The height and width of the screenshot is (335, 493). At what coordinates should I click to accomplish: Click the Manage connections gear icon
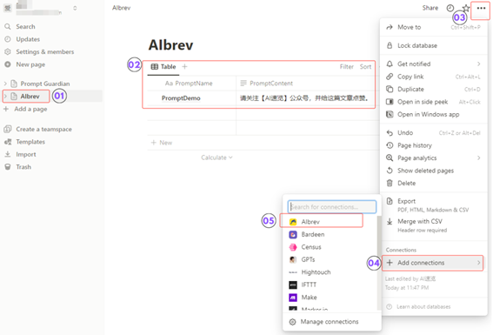pos(292,322)
